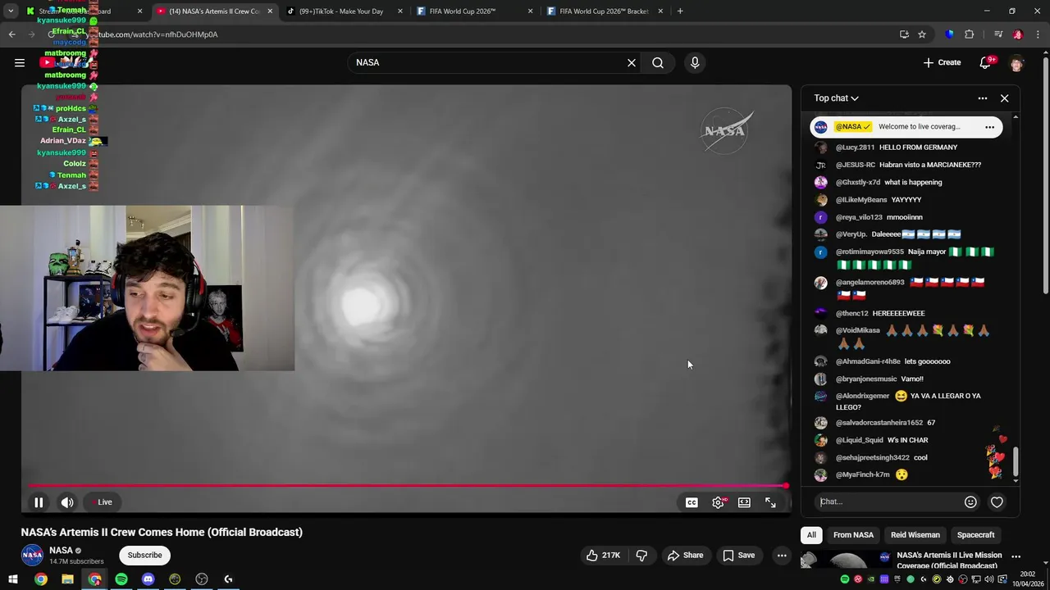Image resolution: width=1050 pixels, height=590 pixels.
Task: Close the live chat panel
Action: 1004,98
